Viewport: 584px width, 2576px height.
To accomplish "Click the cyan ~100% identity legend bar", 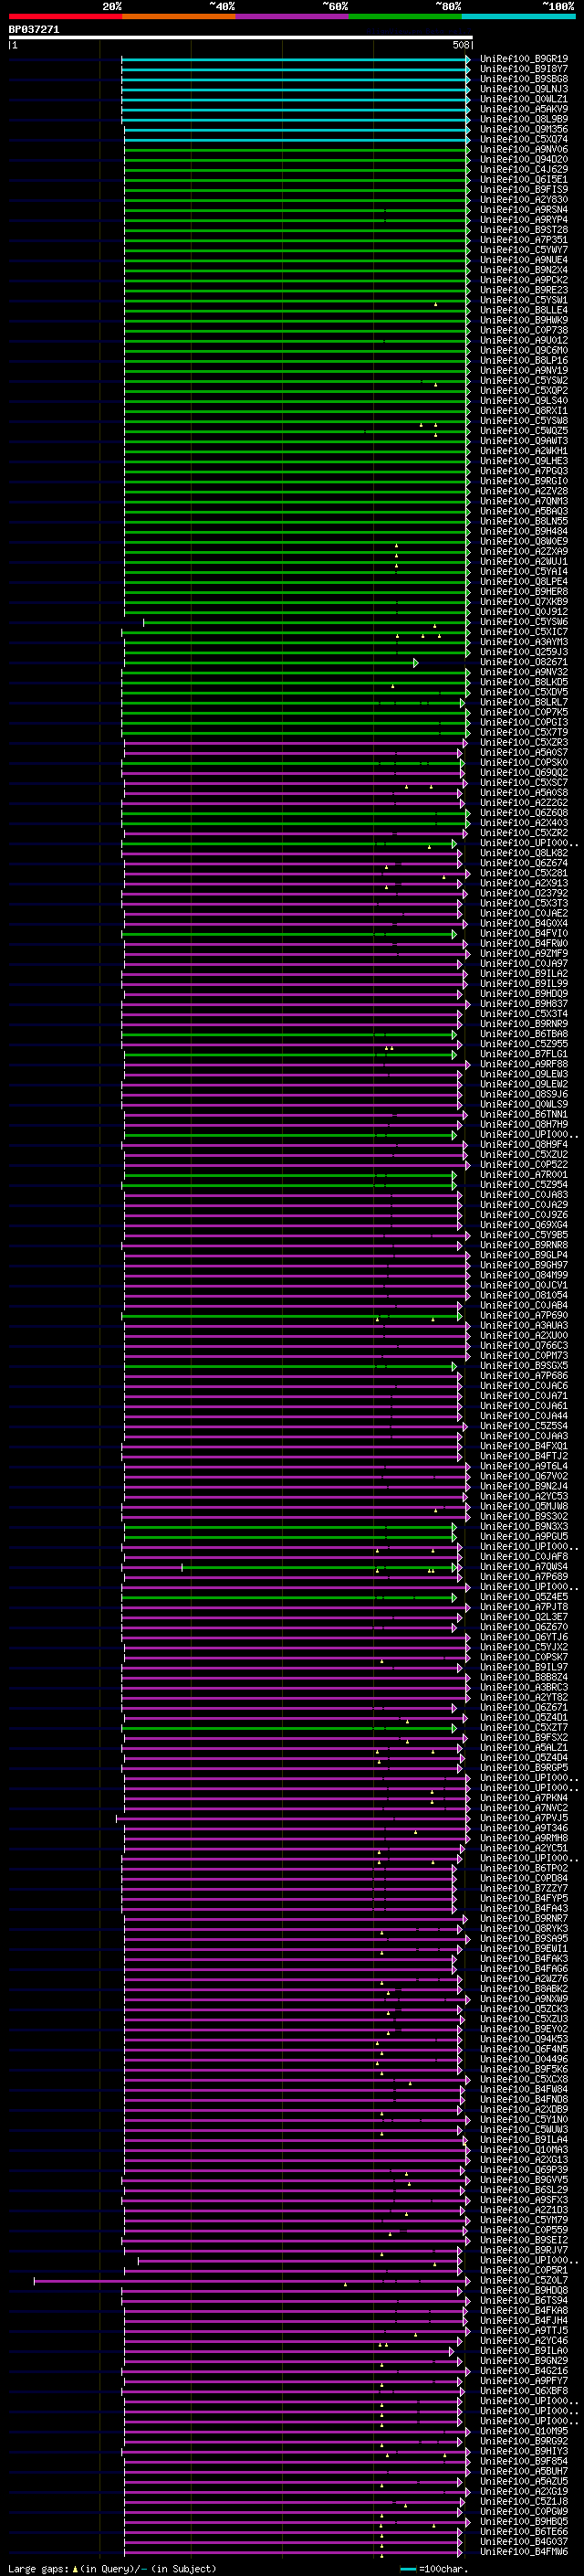I will (x=518, y=16).
